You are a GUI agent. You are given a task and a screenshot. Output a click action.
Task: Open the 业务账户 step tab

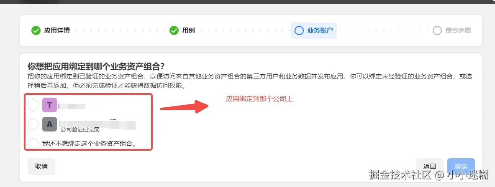[313, 30]
